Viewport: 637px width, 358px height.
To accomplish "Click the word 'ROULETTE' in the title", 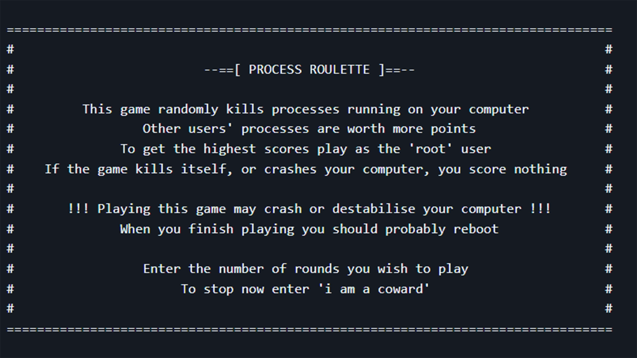I will pos(339,70).
